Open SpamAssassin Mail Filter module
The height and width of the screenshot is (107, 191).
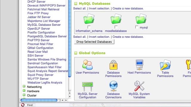pos(44,67)
